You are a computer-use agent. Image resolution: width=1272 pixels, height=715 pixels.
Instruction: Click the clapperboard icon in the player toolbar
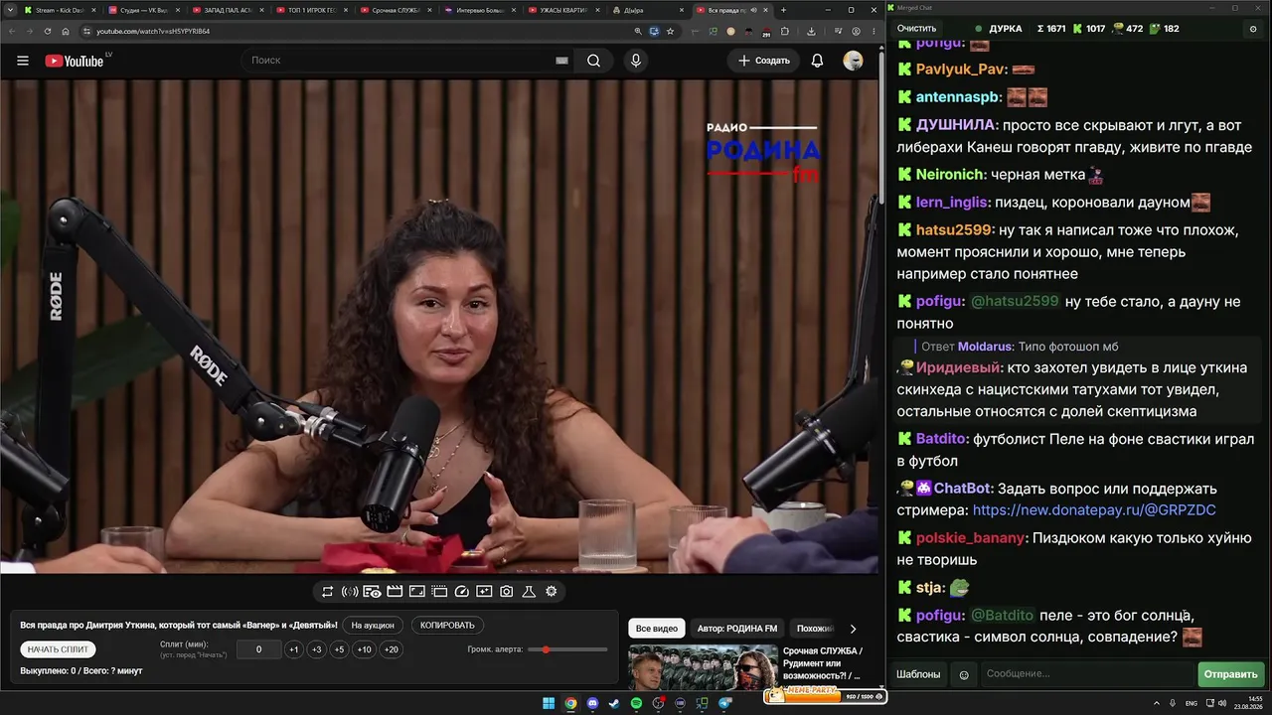[x=395, y=592]
